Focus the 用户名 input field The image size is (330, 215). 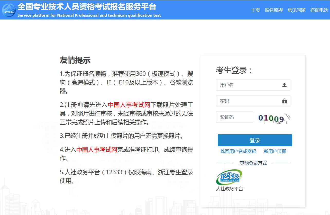click(x=248, y=85)
